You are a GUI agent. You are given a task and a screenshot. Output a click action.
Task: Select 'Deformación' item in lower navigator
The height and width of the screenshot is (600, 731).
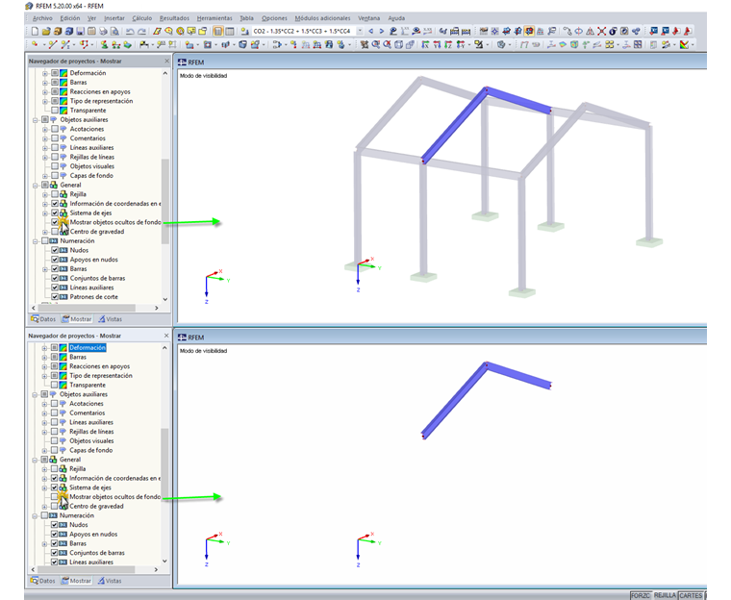(x=88, y=348)
